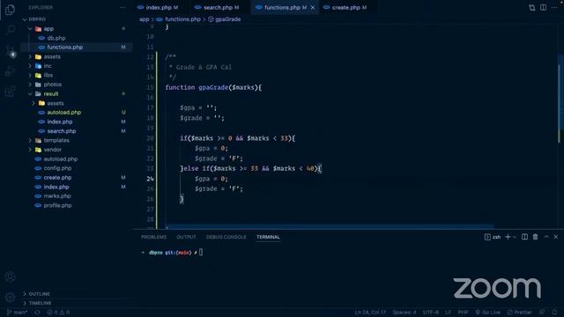Synchronize changes in the status bar

[37, 313]
